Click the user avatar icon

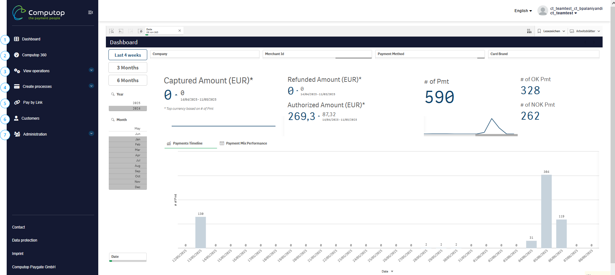542,11
